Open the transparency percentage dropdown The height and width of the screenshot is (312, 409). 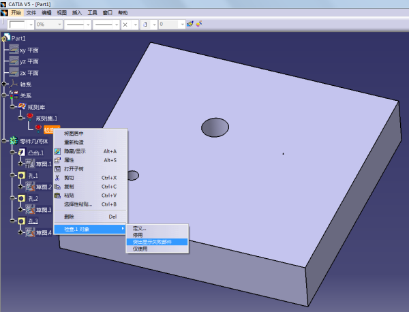(60, 25)
